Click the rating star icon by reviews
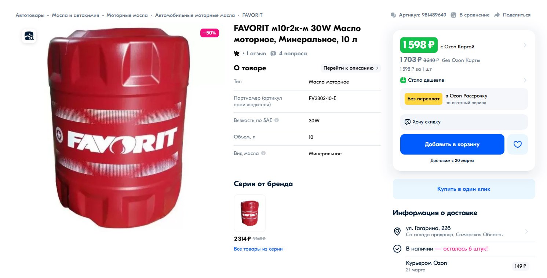 [x=237, y=53]
